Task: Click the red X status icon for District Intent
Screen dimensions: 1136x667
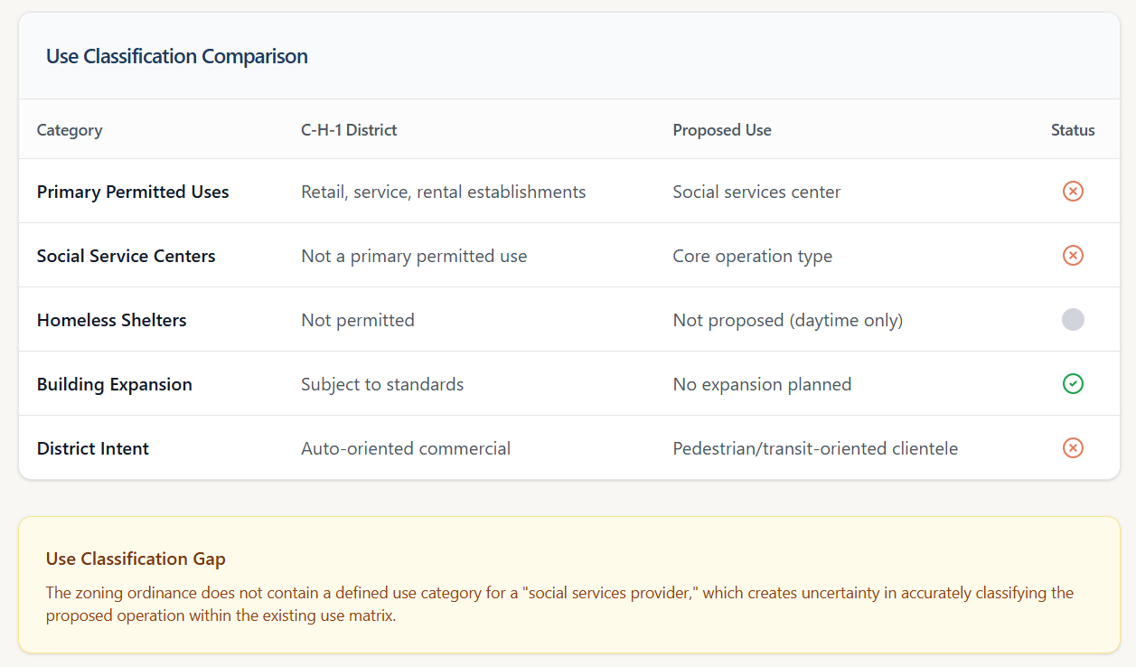Action: (1073, 448)
